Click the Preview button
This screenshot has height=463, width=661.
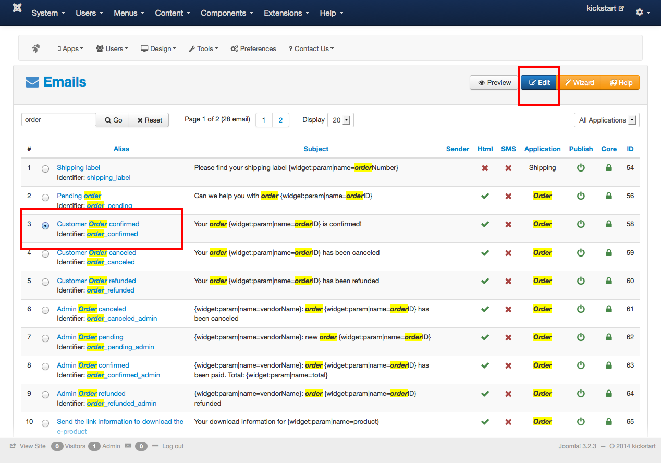coord(494,82)
